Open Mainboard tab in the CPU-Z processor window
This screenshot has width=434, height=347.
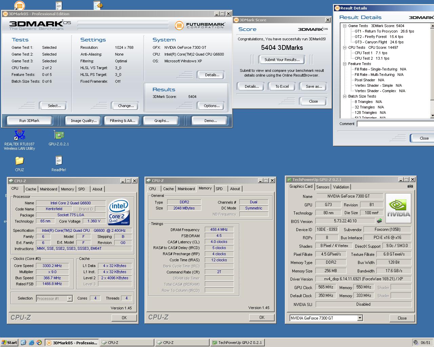[48, 189]
